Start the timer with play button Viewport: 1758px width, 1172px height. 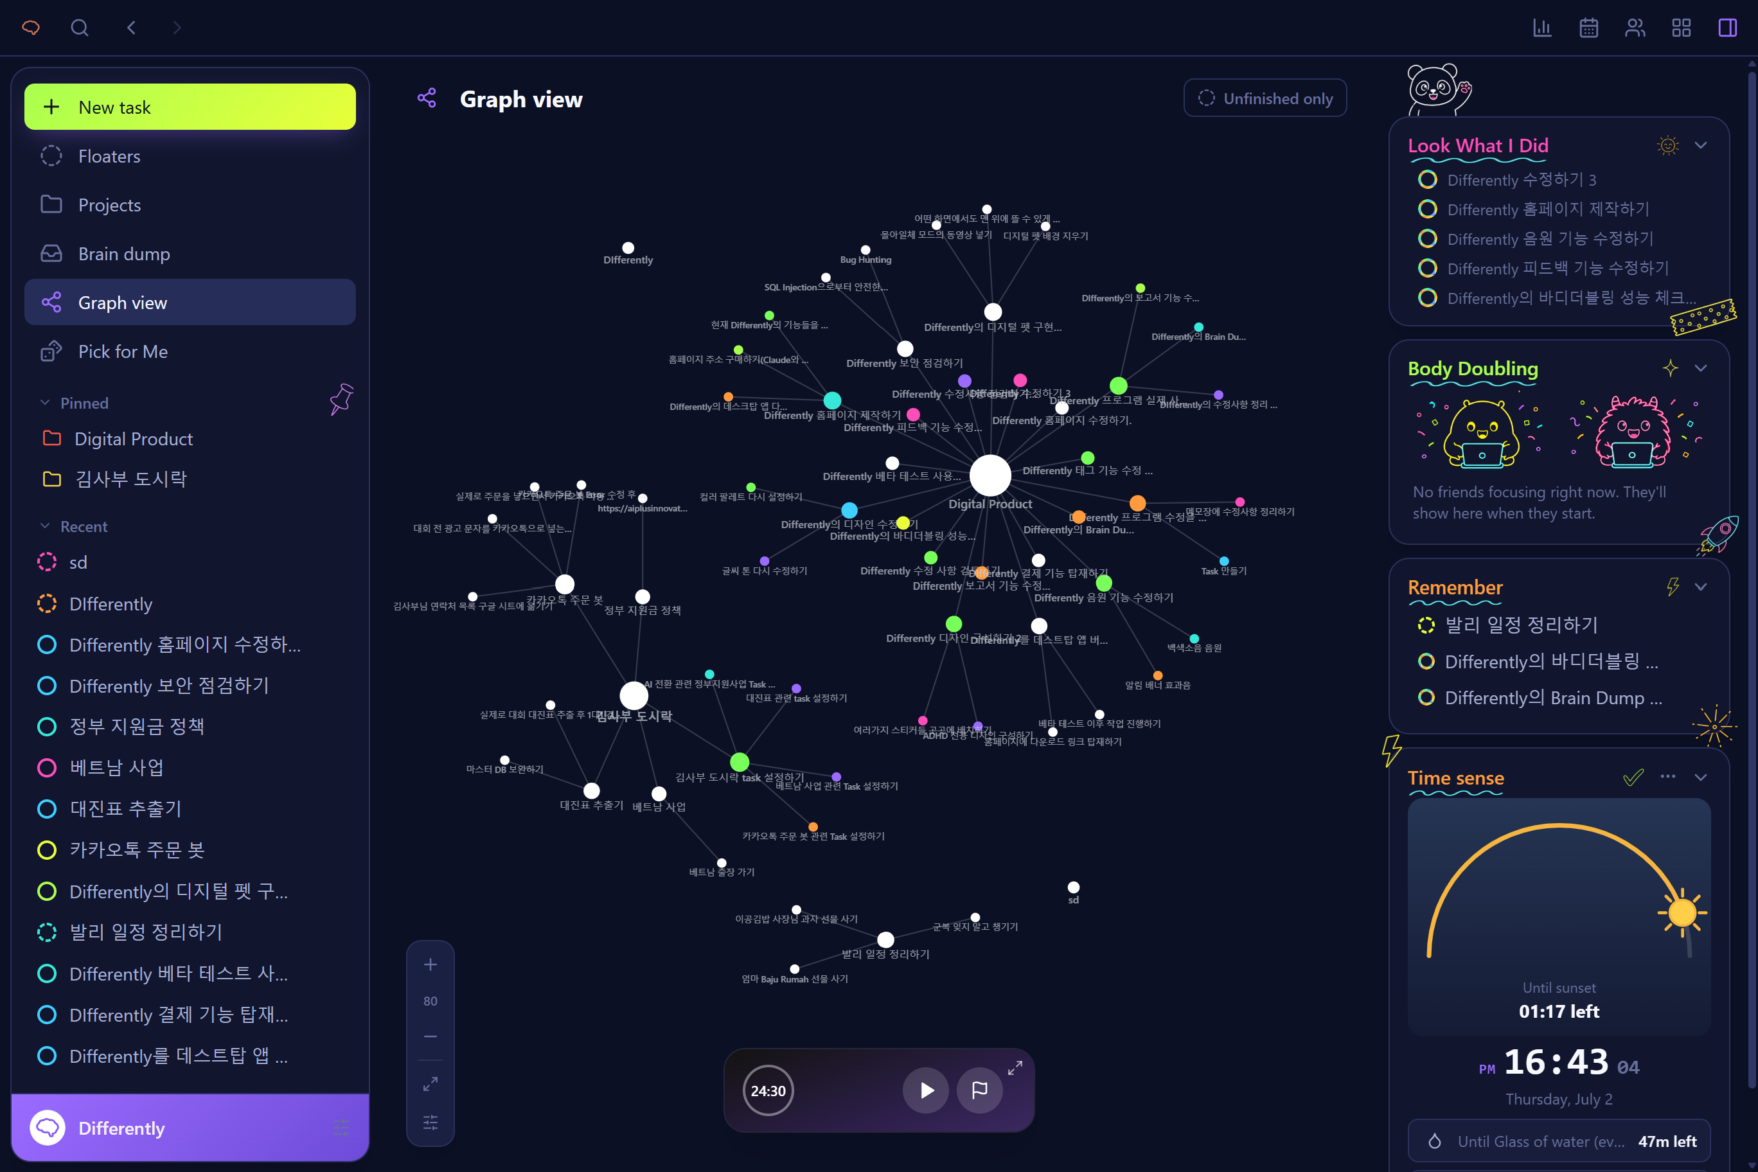[926, 1090]
